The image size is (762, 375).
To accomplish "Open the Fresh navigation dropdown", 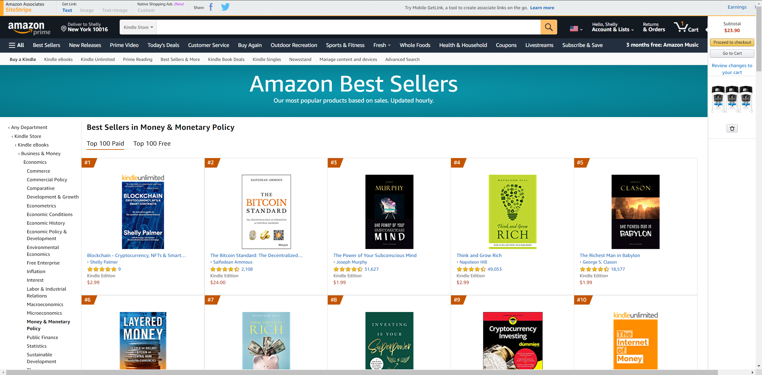I will pyautogui.click(x=382, y=45).
